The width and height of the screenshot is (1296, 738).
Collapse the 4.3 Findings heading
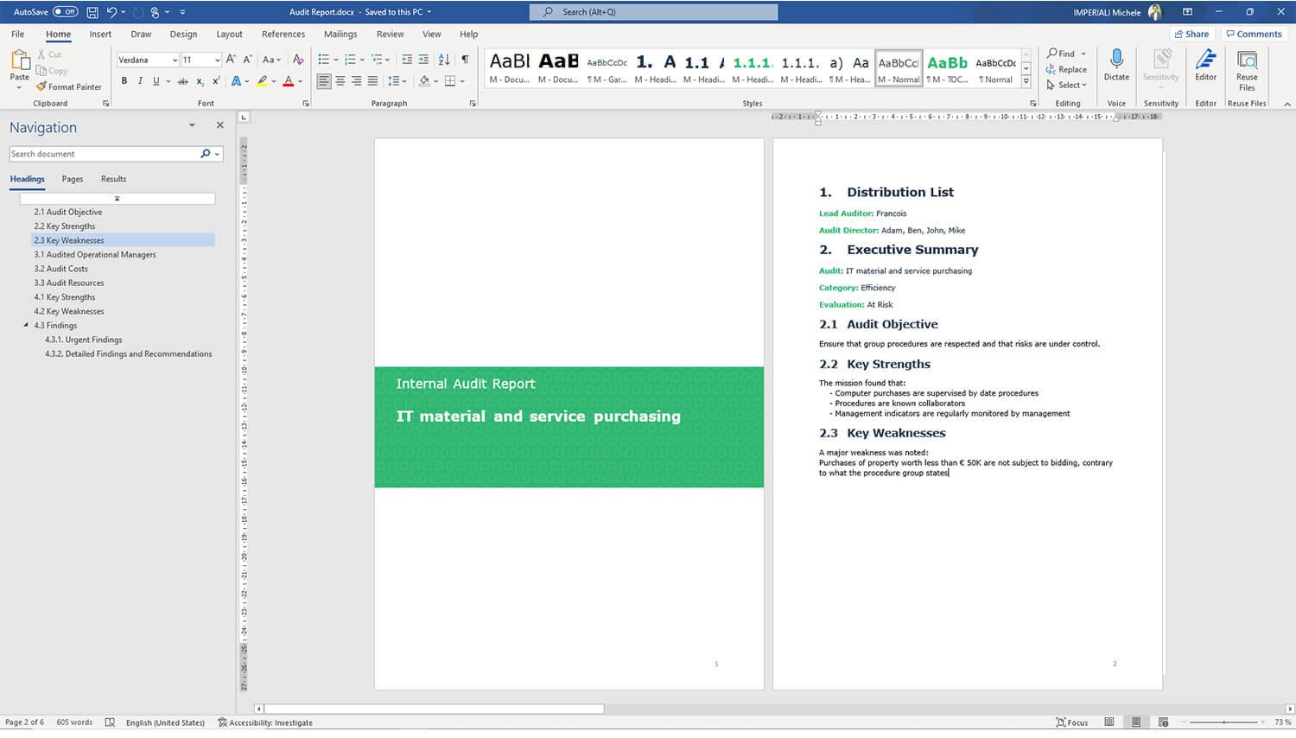point(26,325)
